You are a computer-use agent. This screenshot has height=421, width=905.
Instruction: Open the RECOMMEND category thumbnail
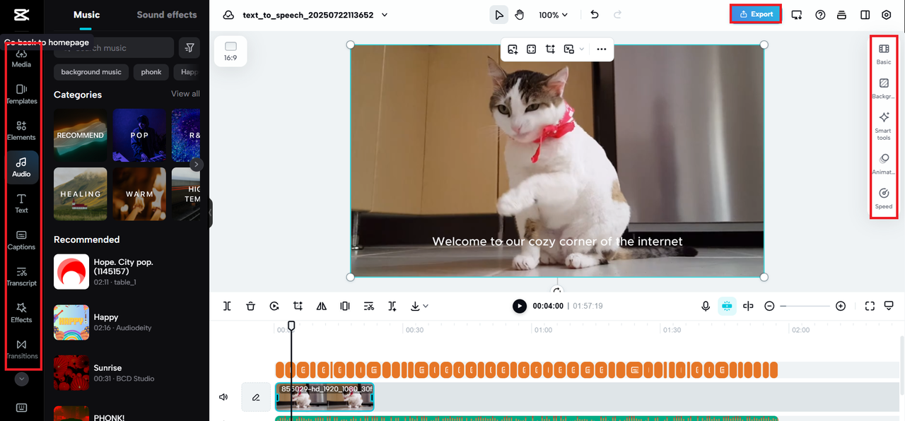tap(81, 135)
